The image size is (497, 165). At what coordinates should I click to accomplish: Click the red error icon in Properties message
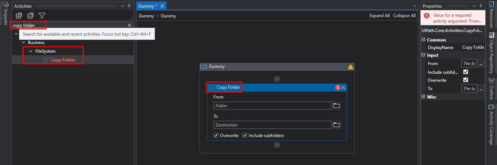coord(426,16)
